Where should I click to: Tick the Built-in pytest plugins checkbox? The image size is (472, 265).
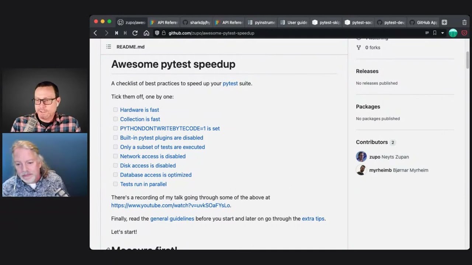(x=115, y=138)
